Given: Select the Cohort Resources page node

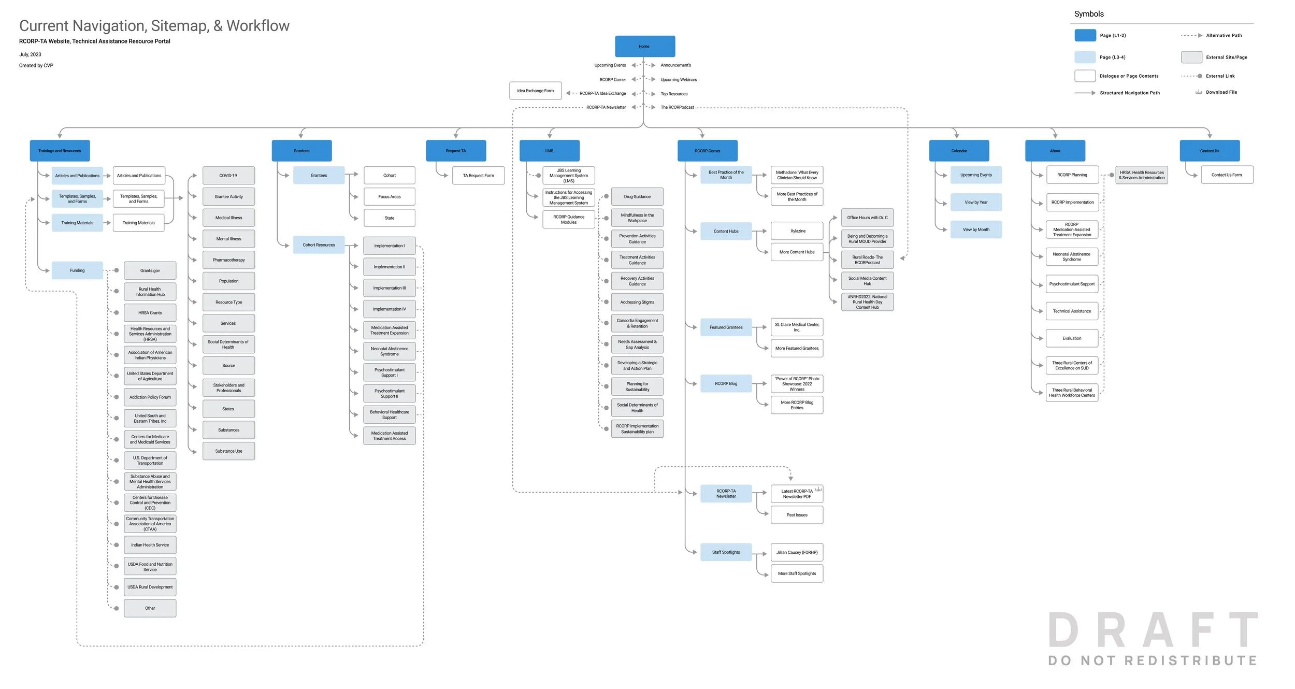Looking at the screenshot, I should click(319, 245).
